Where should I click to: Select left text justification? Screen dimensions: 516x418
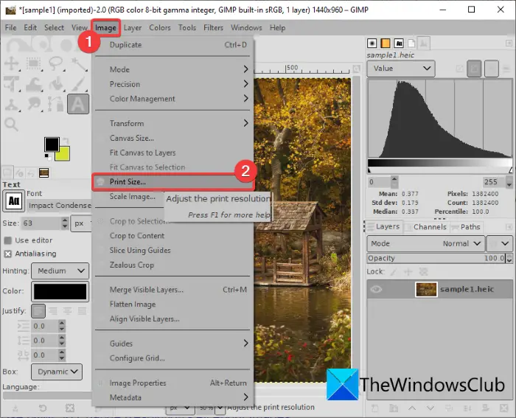[x=38, y=310]
